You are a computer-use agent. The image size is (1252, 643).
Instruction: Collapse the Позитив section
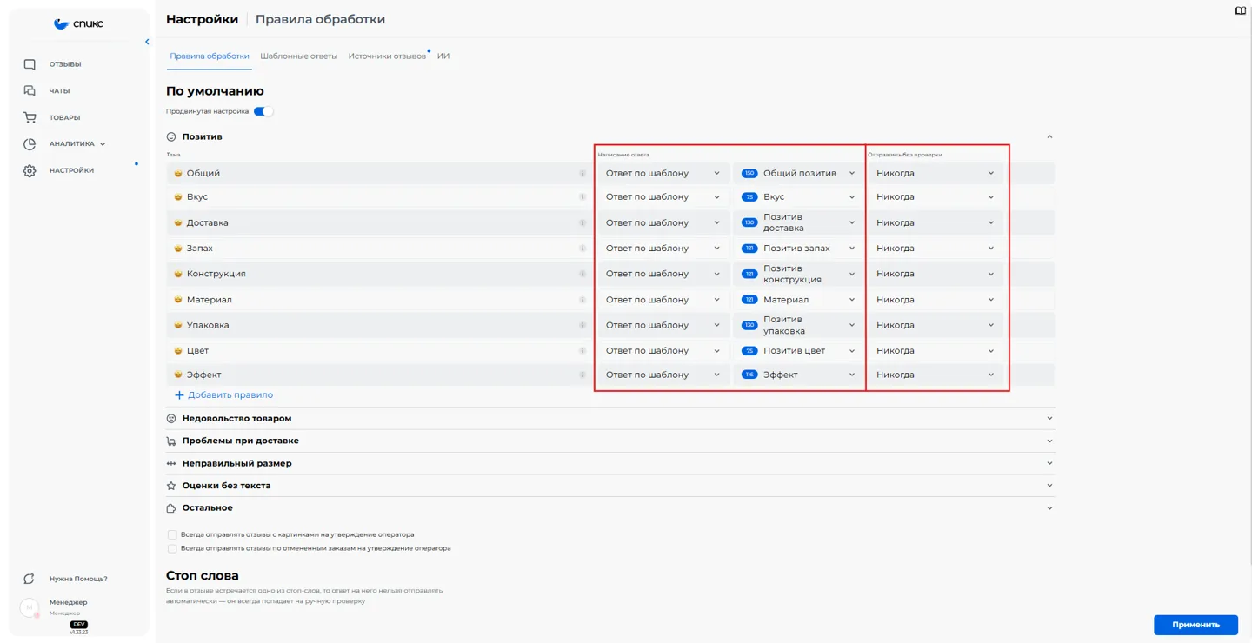point(1049,136)
